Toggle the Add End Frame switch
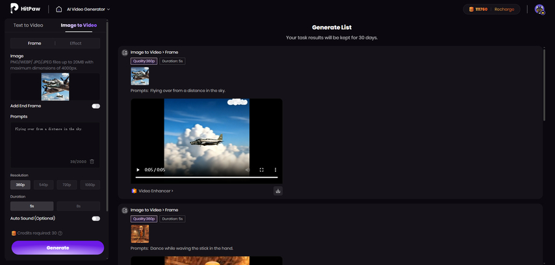This screenshot has height=265, width=555. click(96, 106)
